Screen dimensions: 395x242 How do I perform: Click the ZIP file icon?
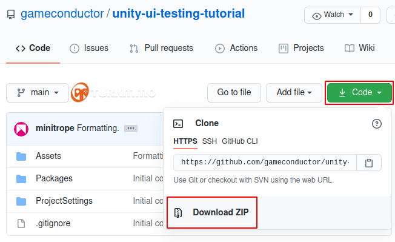coord(178,213)
